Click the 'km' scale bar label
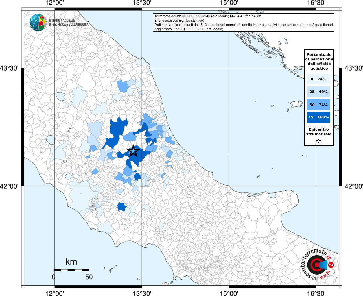This screenshot has height=296, width=363. pos(71,262)
